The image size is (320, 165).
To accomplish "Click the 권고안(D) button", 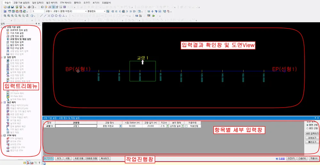I will pyautogui.click(x=48, y=158).
